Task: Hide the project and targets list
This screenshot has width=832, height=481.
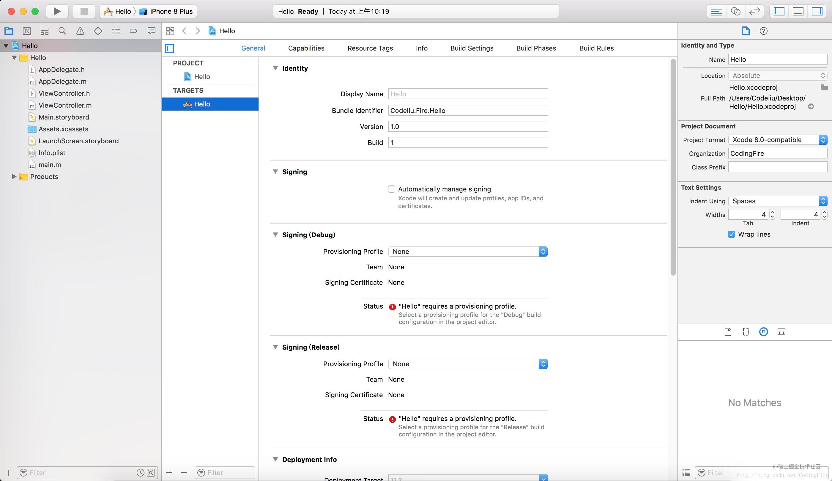Action: (x=170, y=48)
